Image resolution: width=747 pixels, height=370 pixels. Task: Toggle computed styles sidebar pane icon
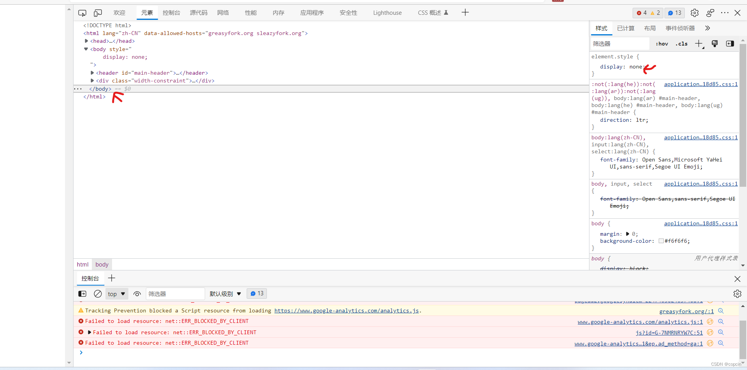point(730,44)
